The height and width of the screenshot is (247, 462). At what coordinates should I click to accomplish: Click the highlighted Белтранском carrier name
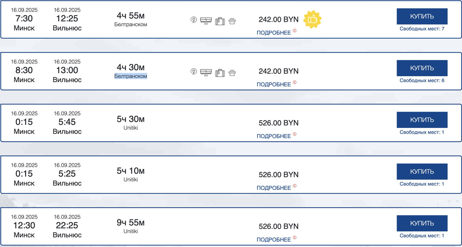click(131, 76)
